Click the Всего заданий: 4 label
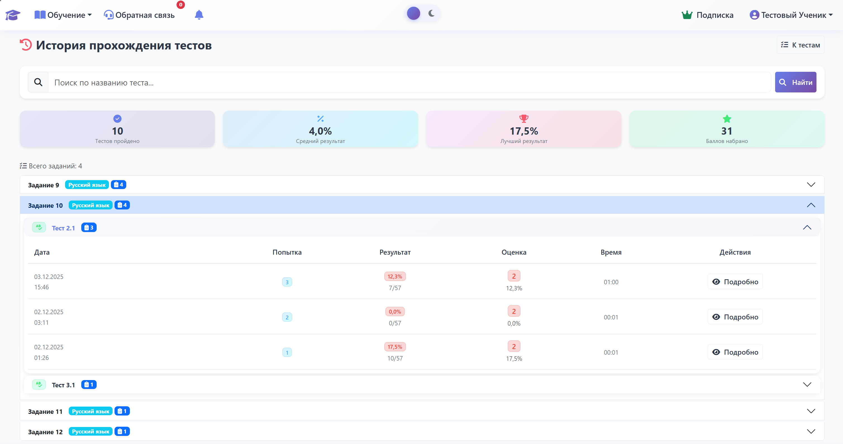This screenshot has height=444, width=843. point(51,166)
